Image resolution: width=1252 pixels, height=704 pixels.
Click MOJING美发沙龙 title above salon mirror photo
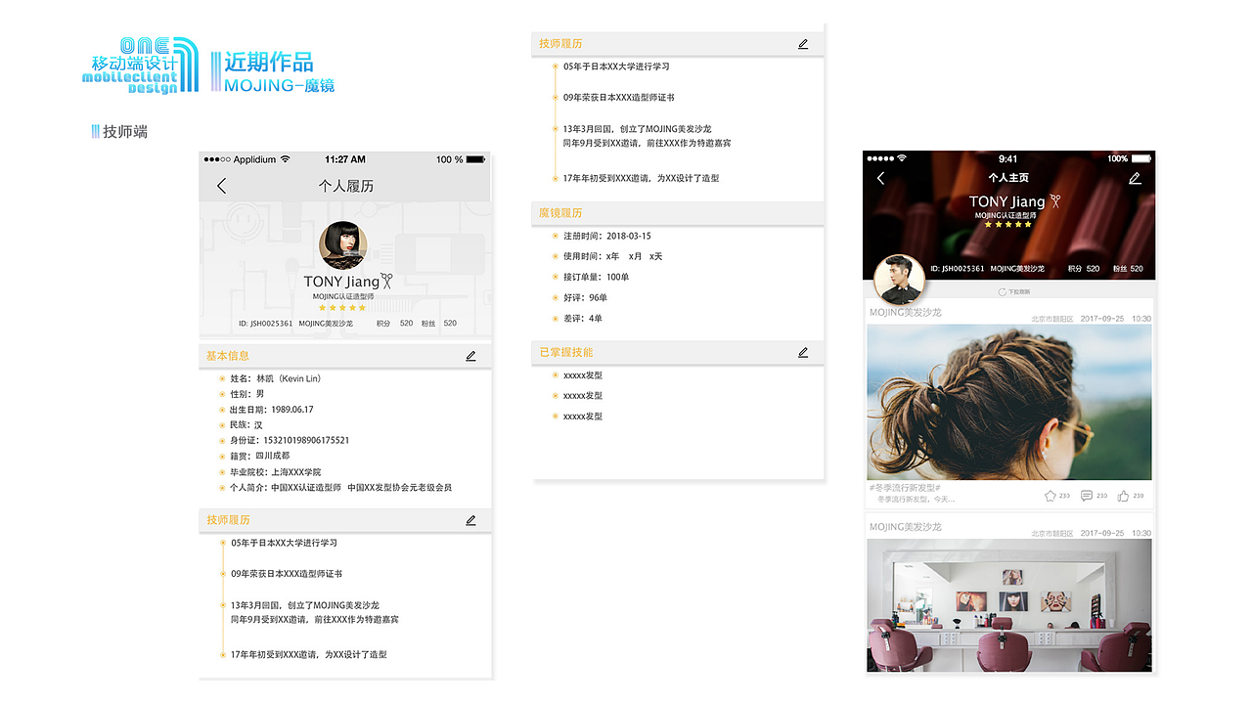click(906, 527)
